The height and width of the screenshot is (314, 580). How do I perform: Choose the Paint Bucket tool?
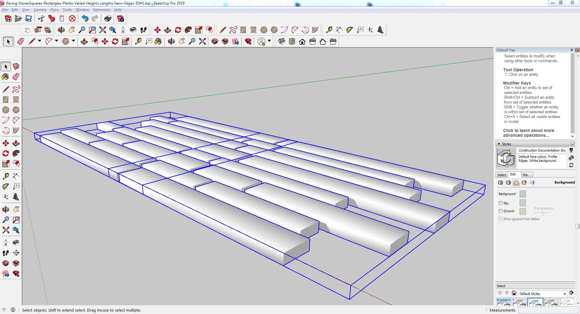5,77
